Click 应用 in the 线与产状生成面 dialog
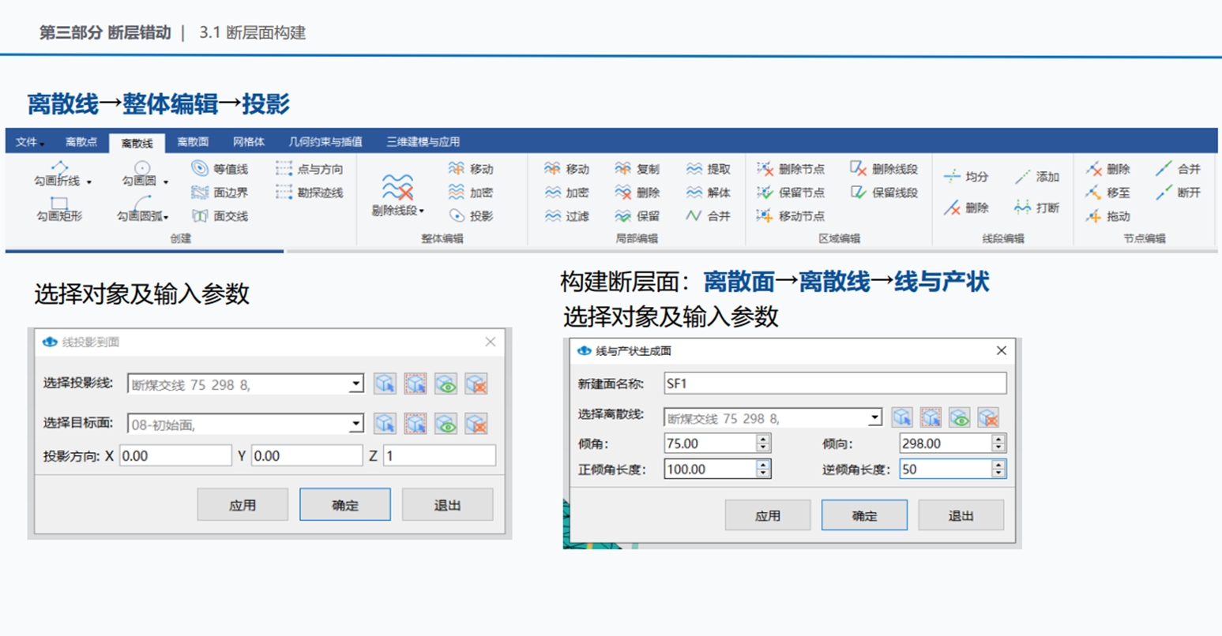 pos(767,516)
